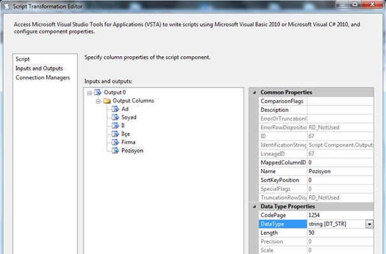
Task: Click the SortKeyPosition value field
Action: (x=340, y=180)
